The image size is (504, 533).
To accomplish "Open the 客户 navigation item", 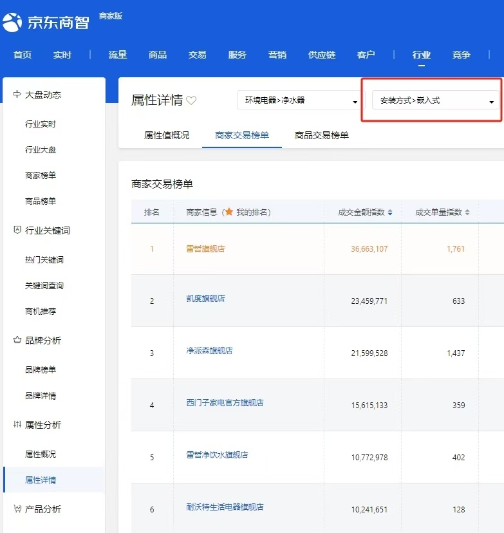I will tap(366, 55).
